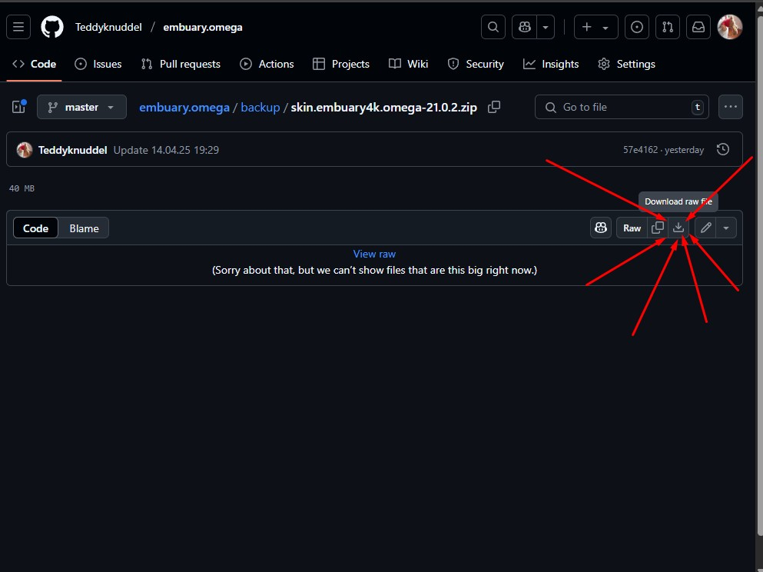Download the raw file

coord(678,228)
